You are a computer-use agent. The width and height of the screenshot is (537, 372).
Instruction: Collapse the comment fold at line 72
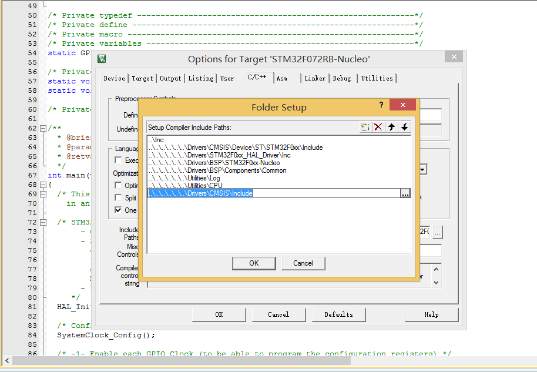click(43, 222)
